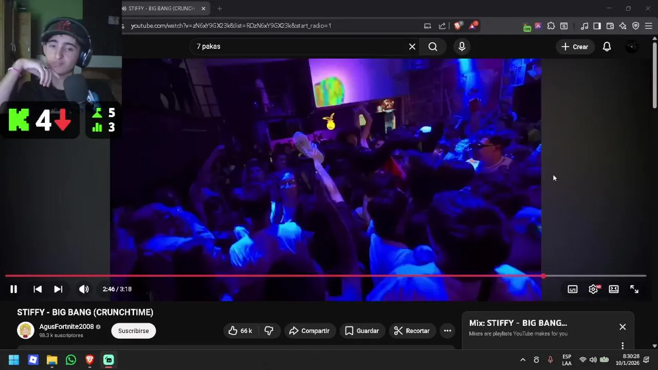
Task: Save video using Guardar button
Action: (x=362, y=331)
